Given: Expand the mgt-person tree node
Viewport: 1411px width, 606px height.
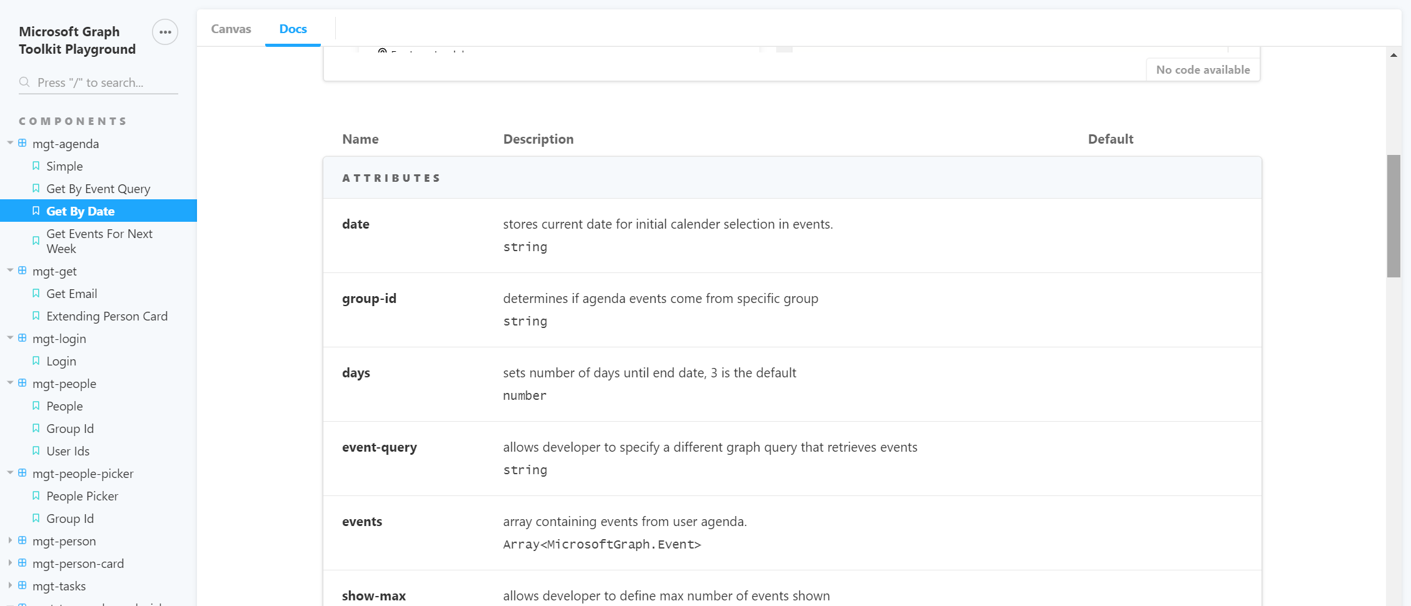Looking at the screenshot, I should click(x=10, y=540).
